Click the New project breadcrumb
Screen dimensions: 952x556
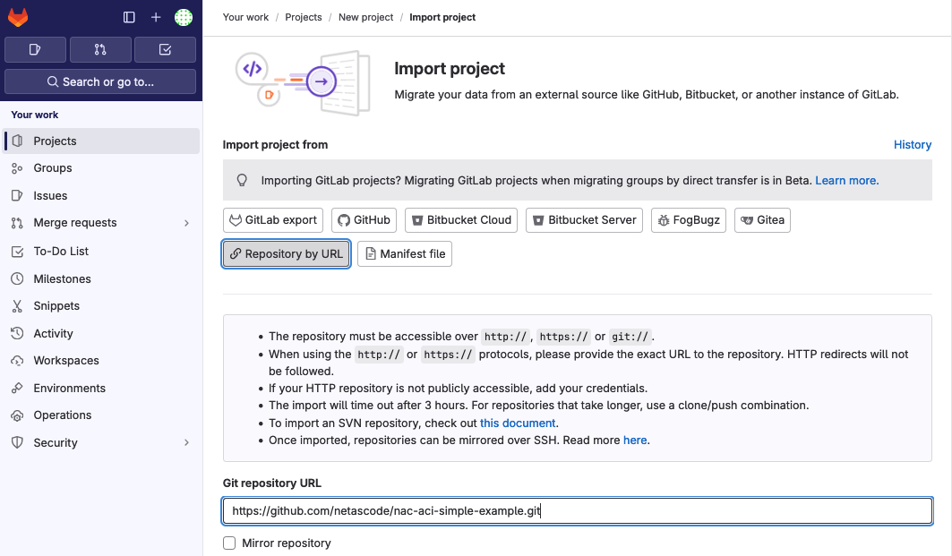(366, 17)
